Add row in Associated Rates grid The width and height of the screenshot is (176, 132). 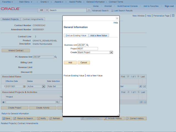click(141, 86)
